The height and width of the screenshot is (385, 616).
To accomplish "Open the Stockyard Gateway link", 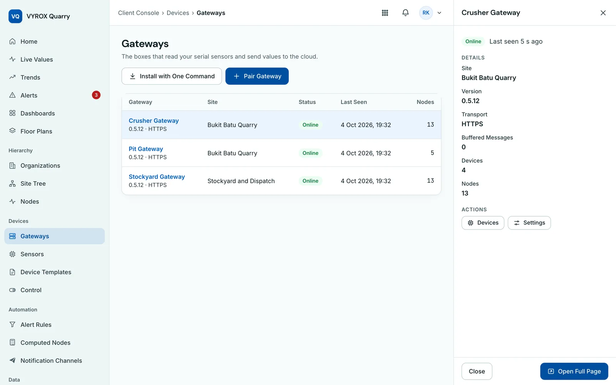I will [x=157, y=177].
